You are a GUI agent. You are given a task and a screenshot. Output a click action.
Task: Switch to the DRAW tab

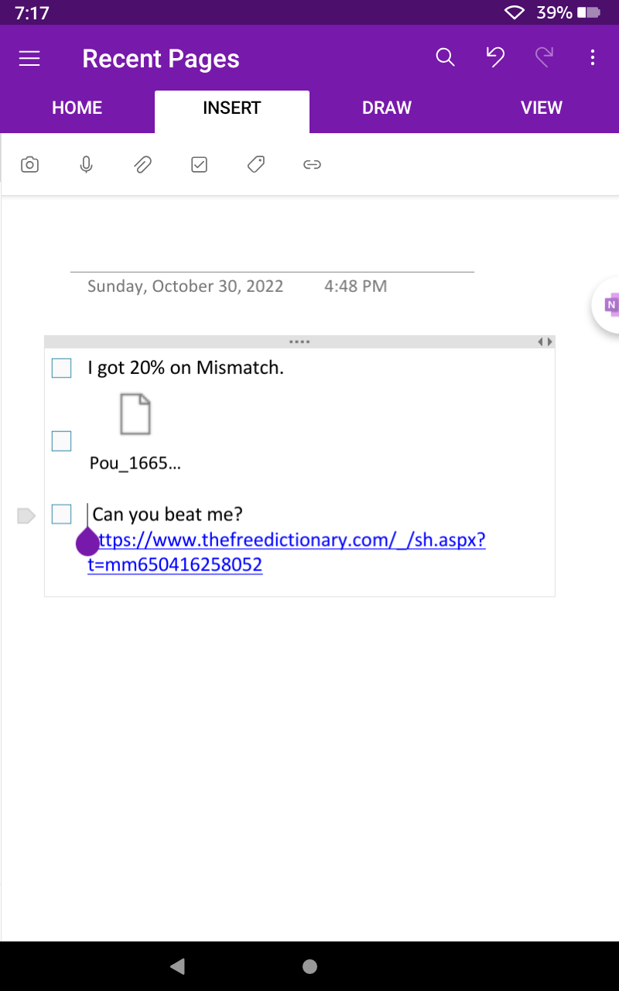(x=387, y=108)
